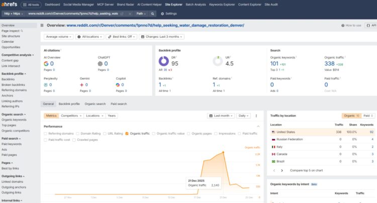
Task: Enable Paid traffic checkbox
Action: coord(239,134)
